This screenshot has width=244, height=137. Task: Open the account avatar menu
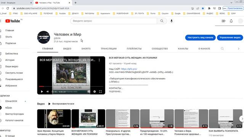[x=241, y=21]
